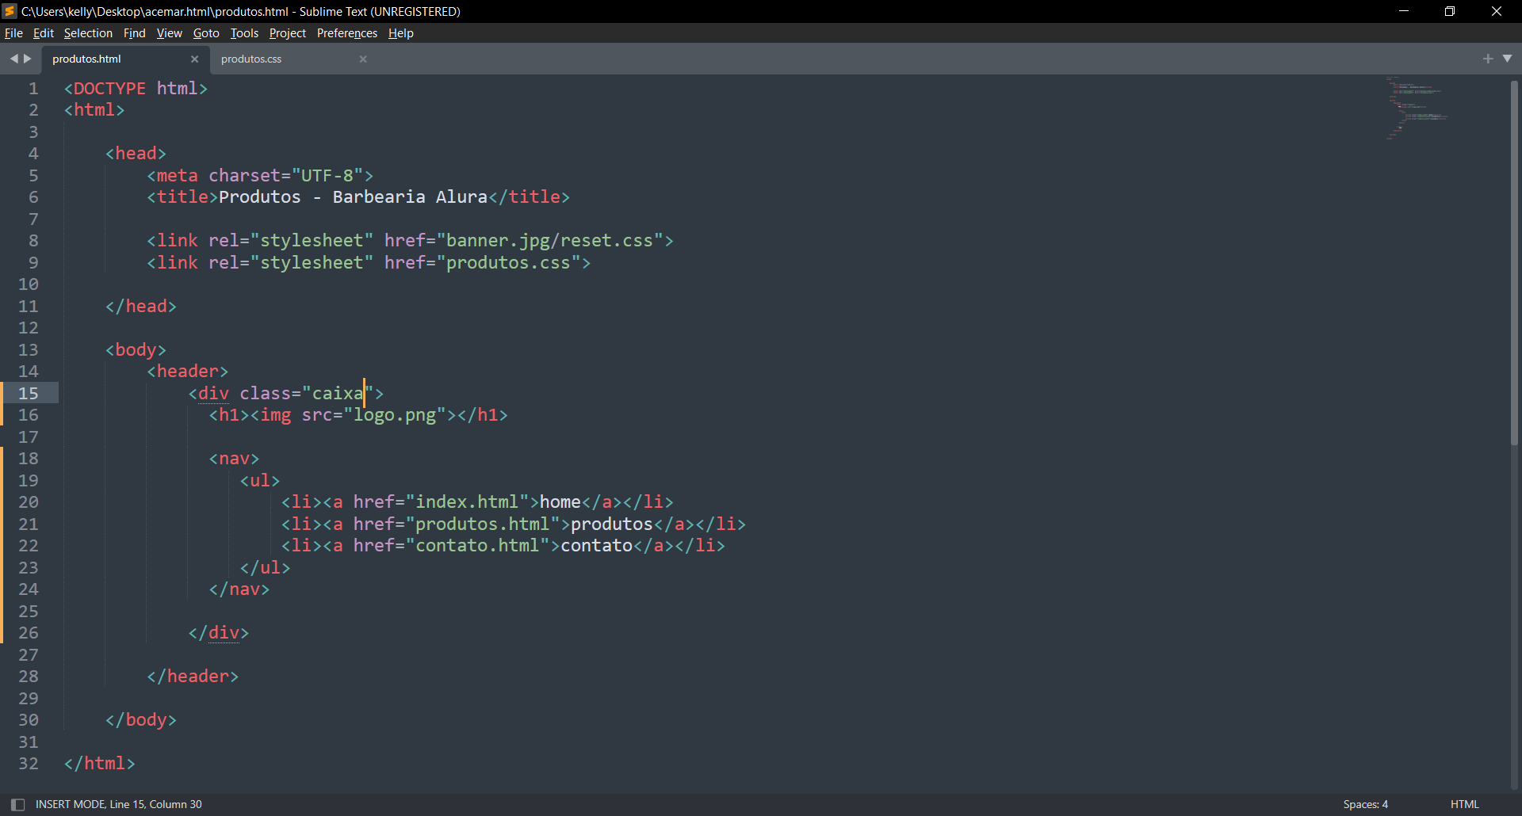Open the Goto menu
1522x816 pixels.
206,33
